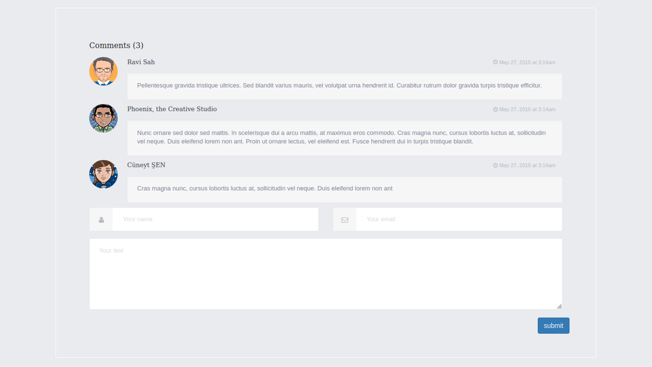Click the Cüneyt ŞEN name link
Viewport: 652px width, 367px height.
(x=146, y=165)
